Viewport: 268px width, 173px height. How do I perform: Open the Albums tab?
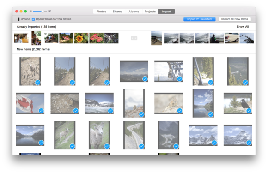pyautogui.click(x=134, y=12)
